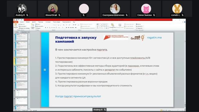The height and width of the screenshot is (112, 199).
Task: Click muted mic on bottom Andrey R label
Action: tap(105, 110)
